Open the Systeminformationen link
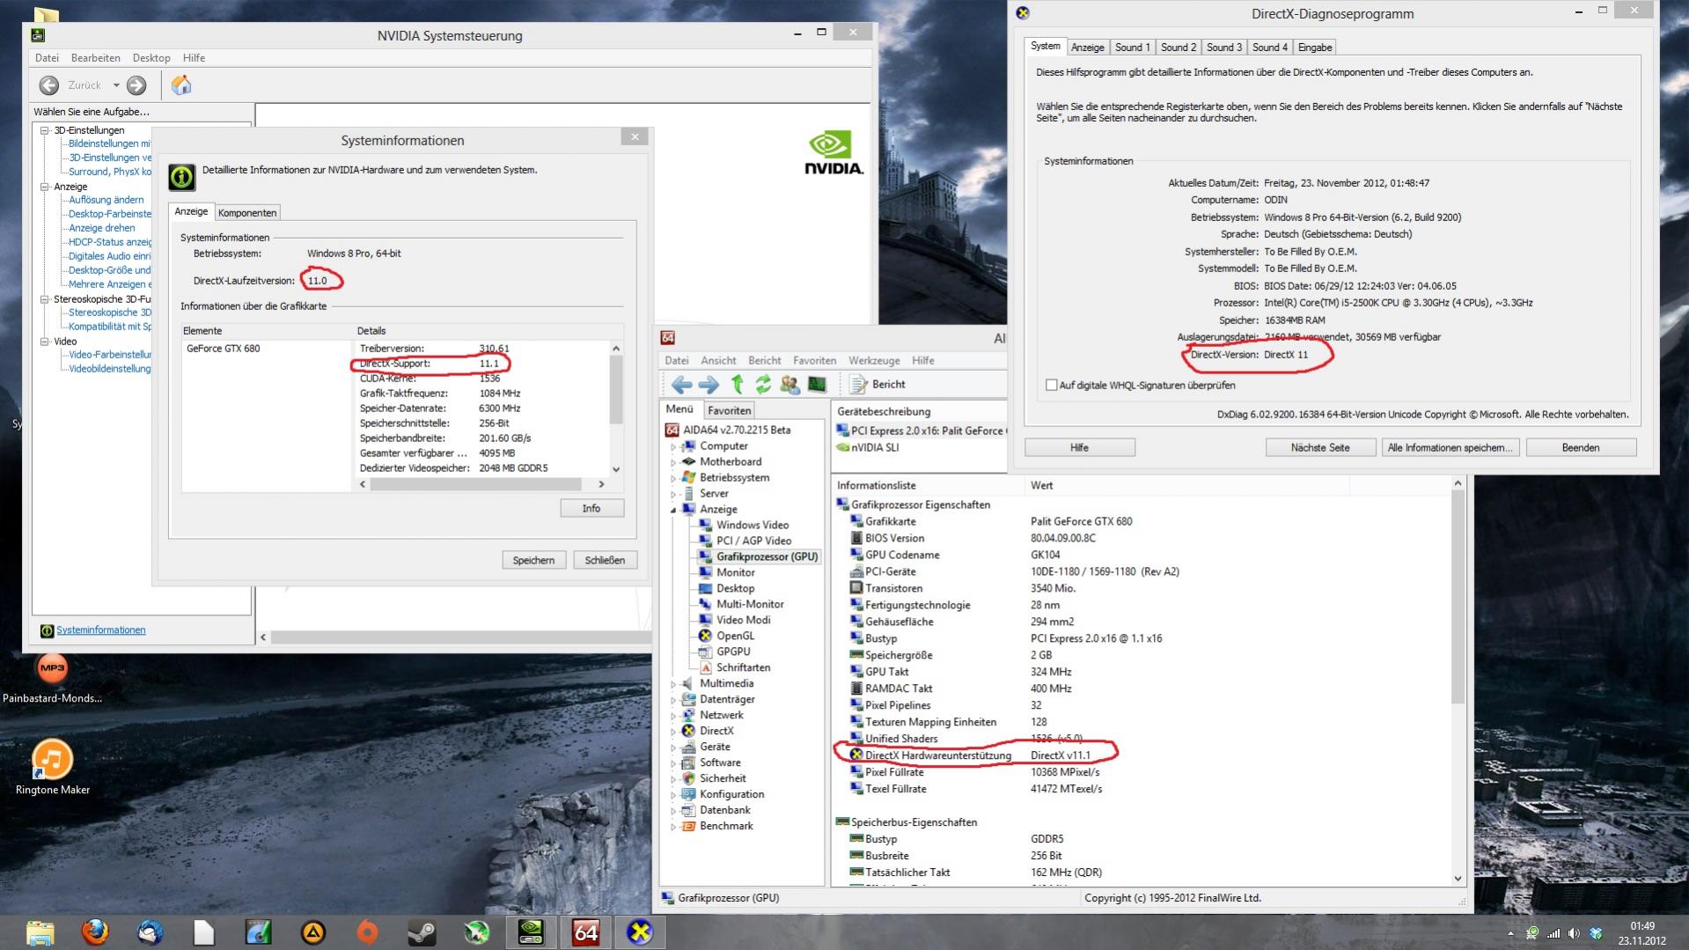The height and width of the screenshot is (950, 1689). coord(101,630)
